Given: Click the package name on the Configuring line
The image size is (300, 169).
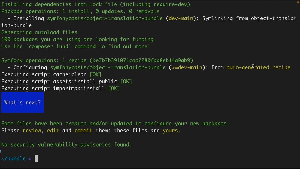Looking at the screenshot, I should pos(108,67).
